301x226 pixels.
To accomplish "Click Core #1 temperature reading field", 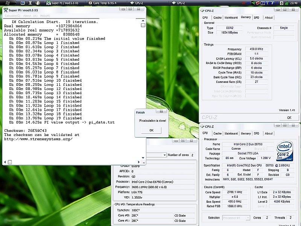I will 152,221.
